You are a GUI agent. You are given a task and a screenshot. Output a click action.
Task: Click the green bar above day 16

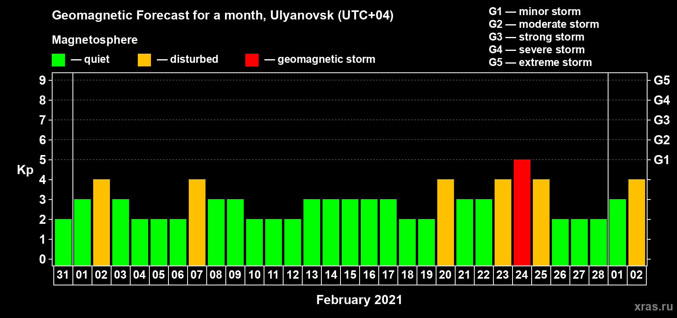(x=369, y=232)
